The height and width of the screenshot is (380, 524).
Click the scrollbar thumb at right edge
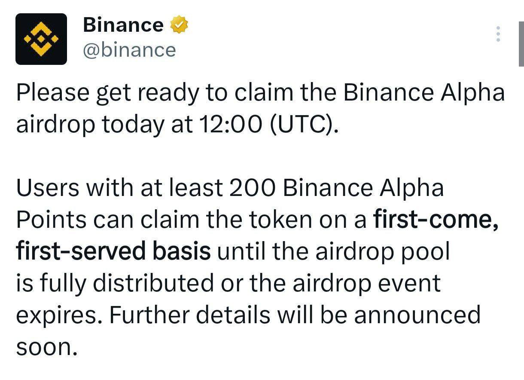pyautogui.click(x=521, y=43)
